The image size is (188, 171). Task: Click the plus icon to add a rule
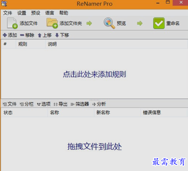(x=5, y=35)
